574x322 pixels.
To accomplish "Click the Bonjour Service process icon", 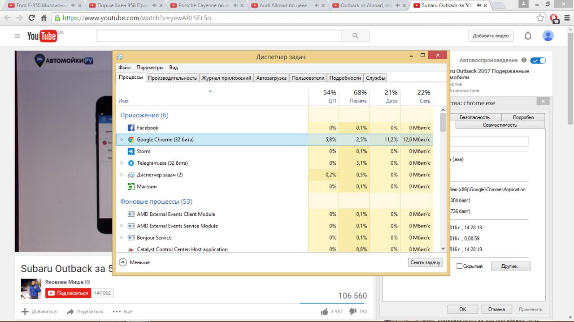I will [131, 237].
